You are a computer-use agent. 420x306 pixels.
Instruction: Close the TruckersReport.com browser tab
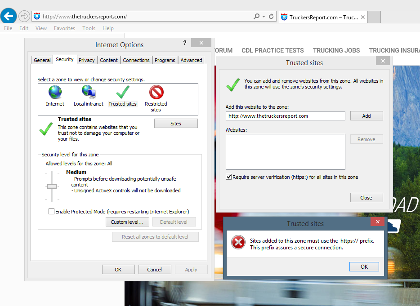coord(363,18)
